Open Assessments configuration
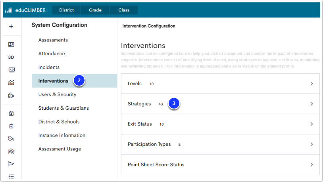This screenshot has width=323, height=182. (x=53, y=40)
